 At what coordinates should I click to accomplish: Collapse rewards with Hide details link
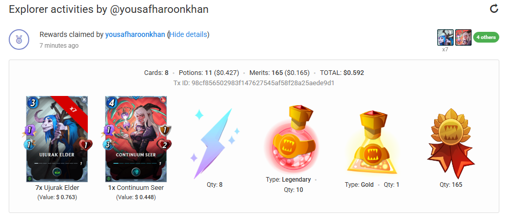[x=188, y=34]
